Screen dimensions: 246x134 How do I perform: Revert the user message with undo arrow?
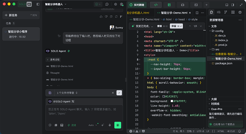(59, 36)
